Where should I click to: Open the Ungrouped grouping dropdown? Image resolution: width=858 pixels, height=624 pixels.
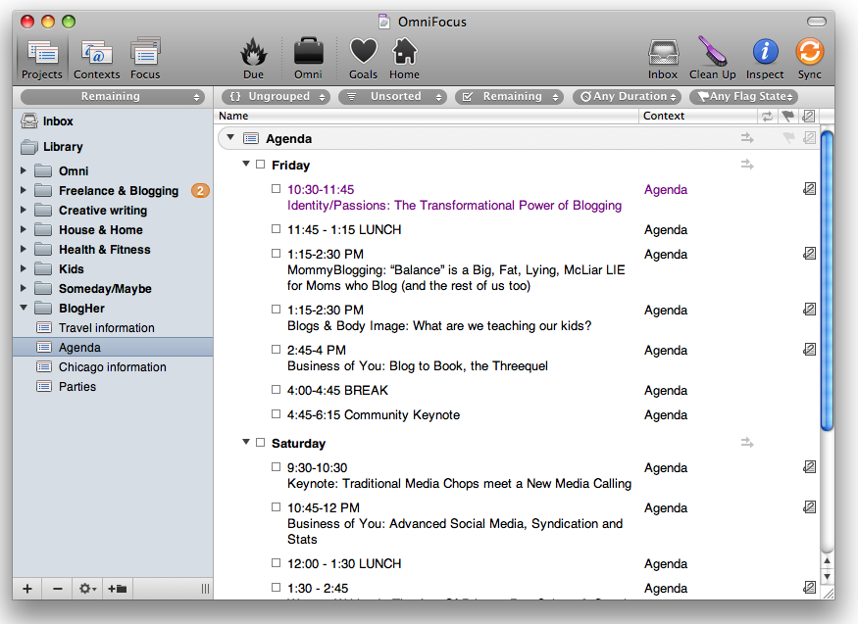pos(276,97)
